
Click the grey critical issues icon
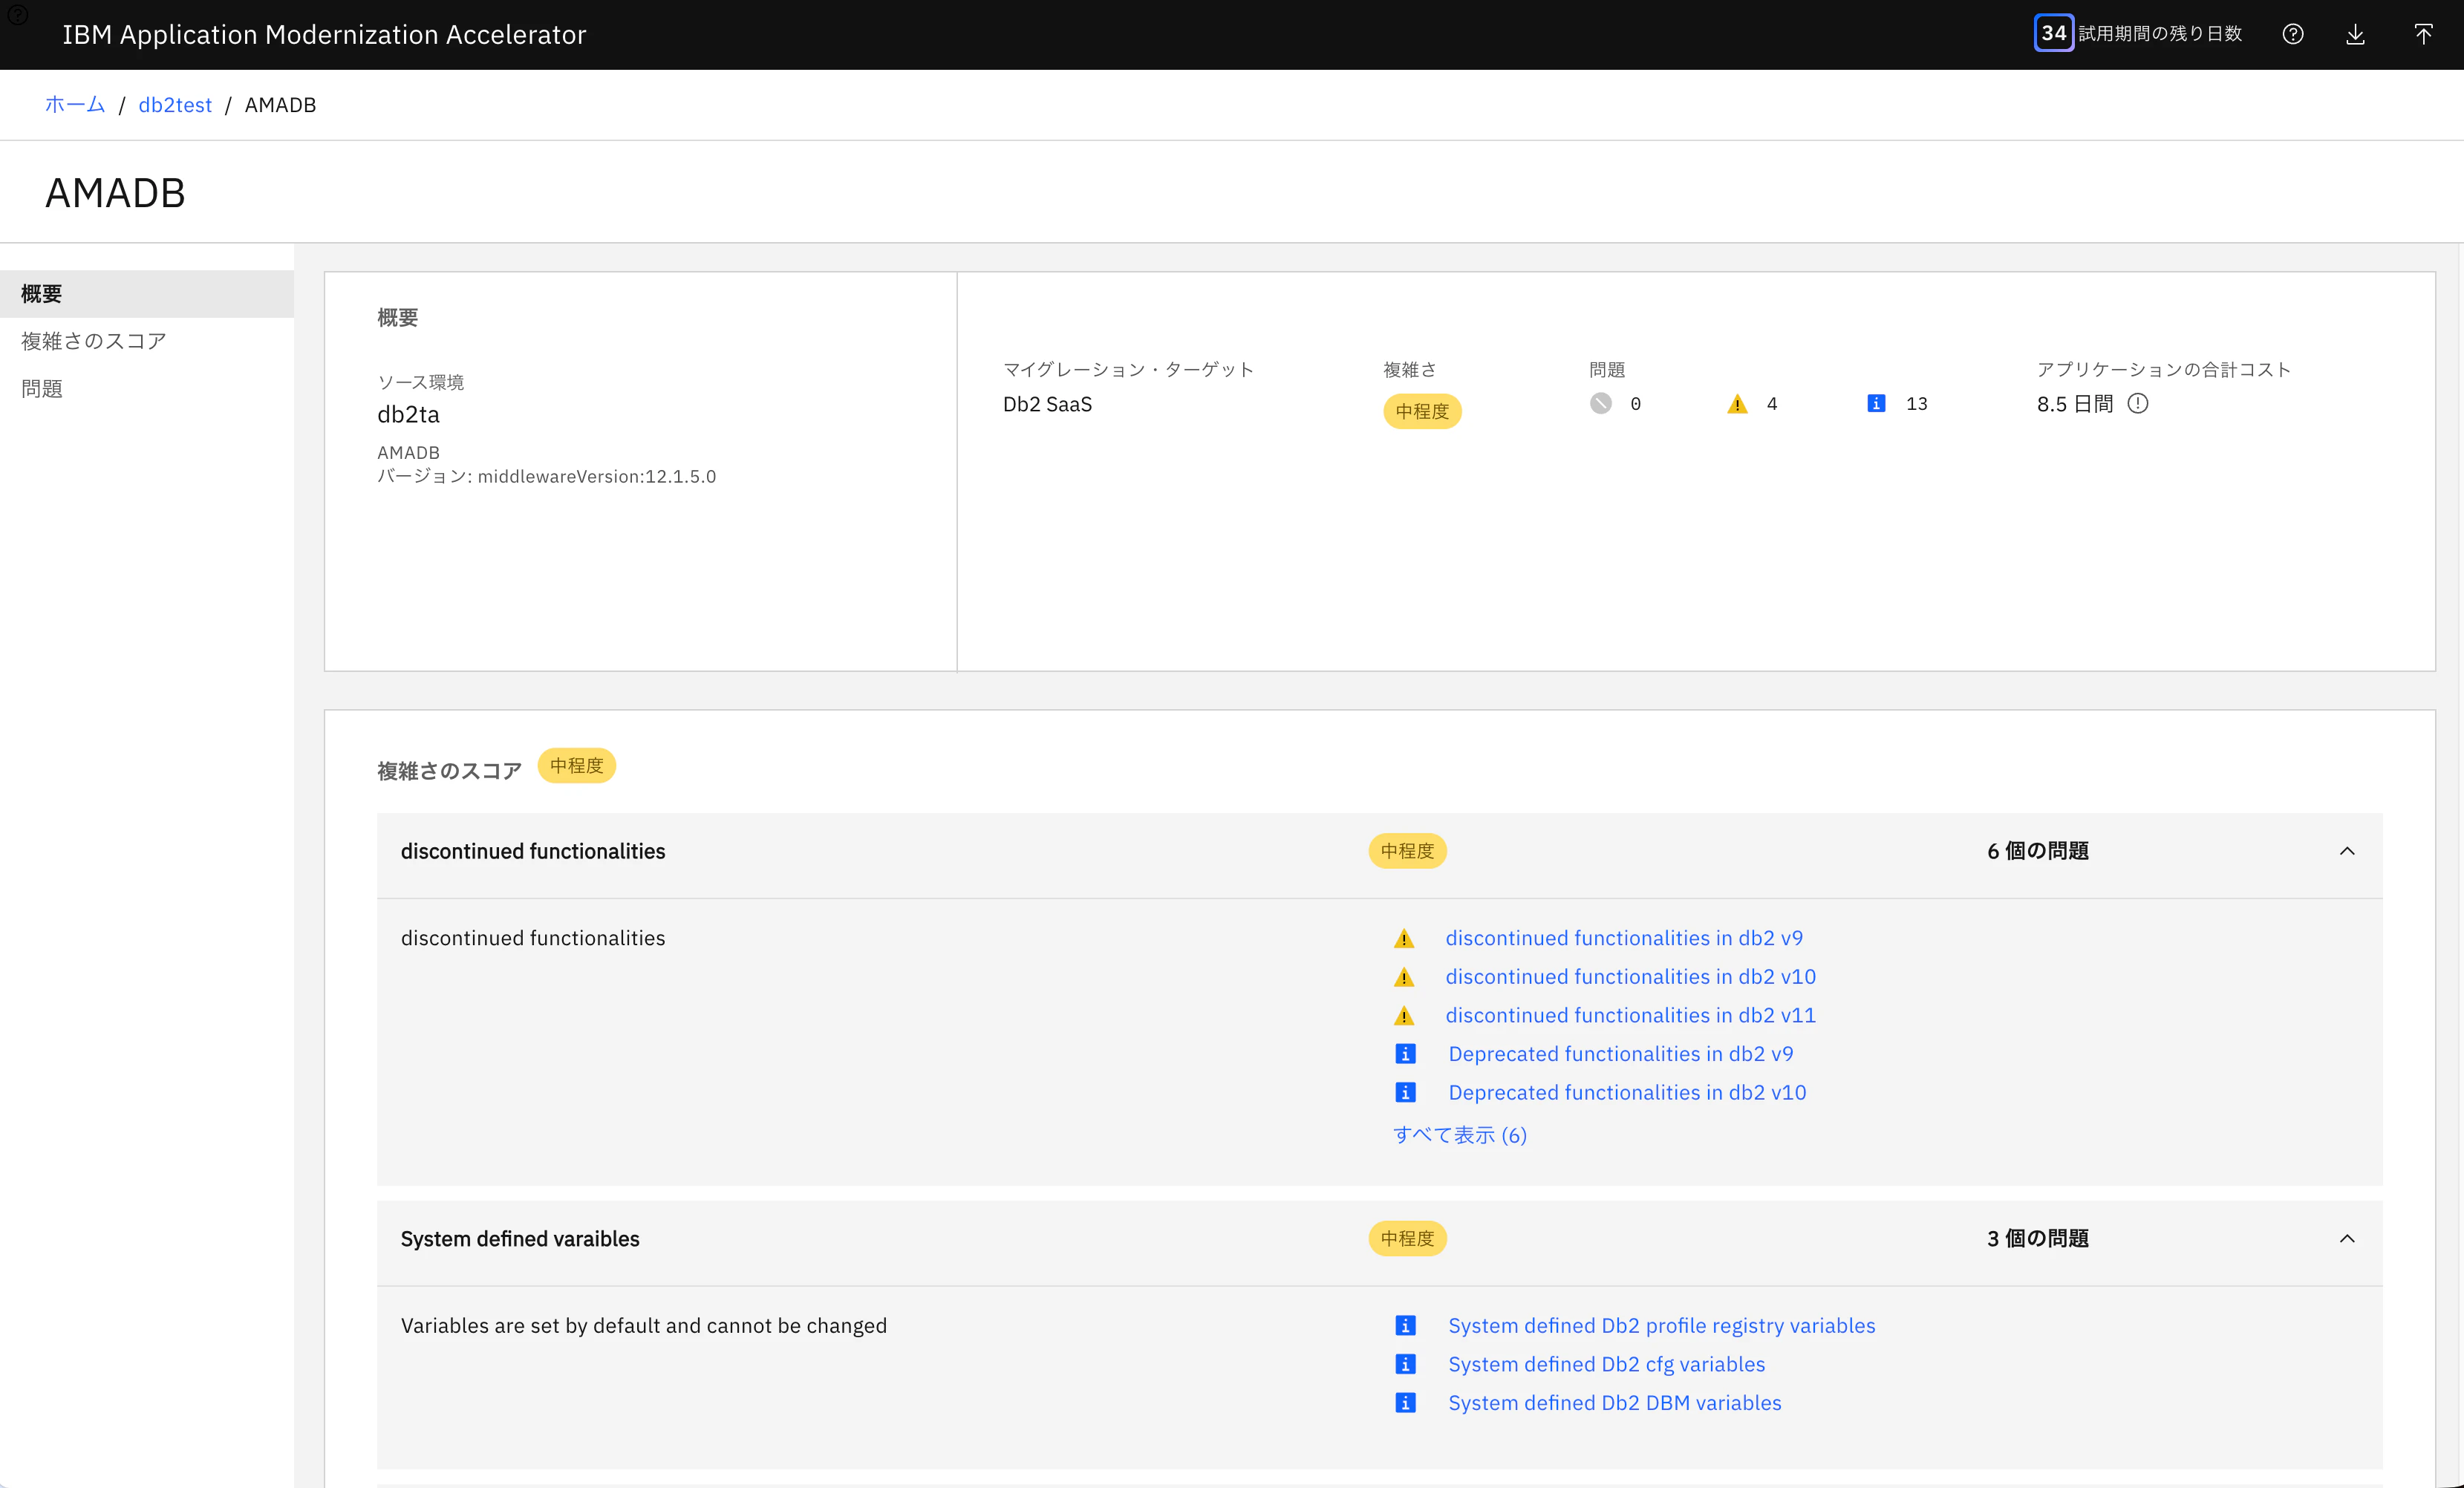click(1601, 403)
